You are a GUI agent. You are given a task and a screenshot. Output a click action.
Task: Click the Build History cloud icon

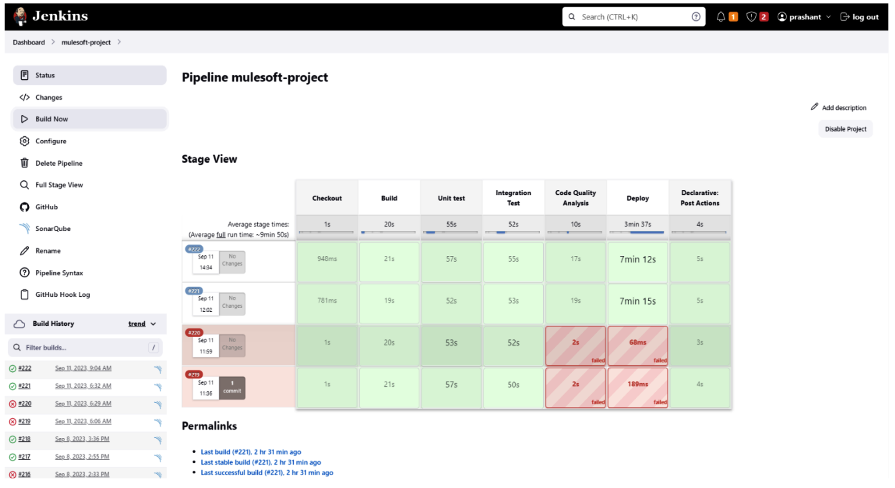coord(19,324)
